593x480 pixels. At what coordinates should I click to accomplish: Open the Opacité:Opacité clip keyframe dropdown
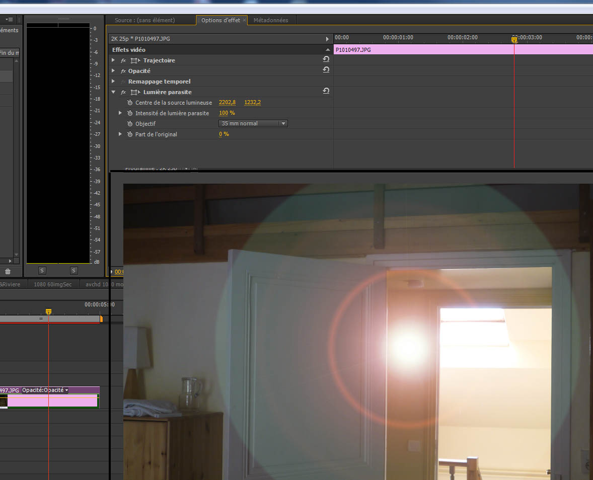point(45,390)
